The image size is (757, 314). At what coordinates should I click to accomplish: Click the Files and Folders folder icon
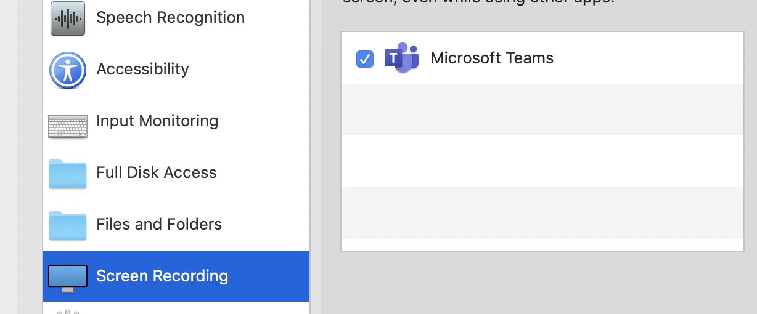68,225
